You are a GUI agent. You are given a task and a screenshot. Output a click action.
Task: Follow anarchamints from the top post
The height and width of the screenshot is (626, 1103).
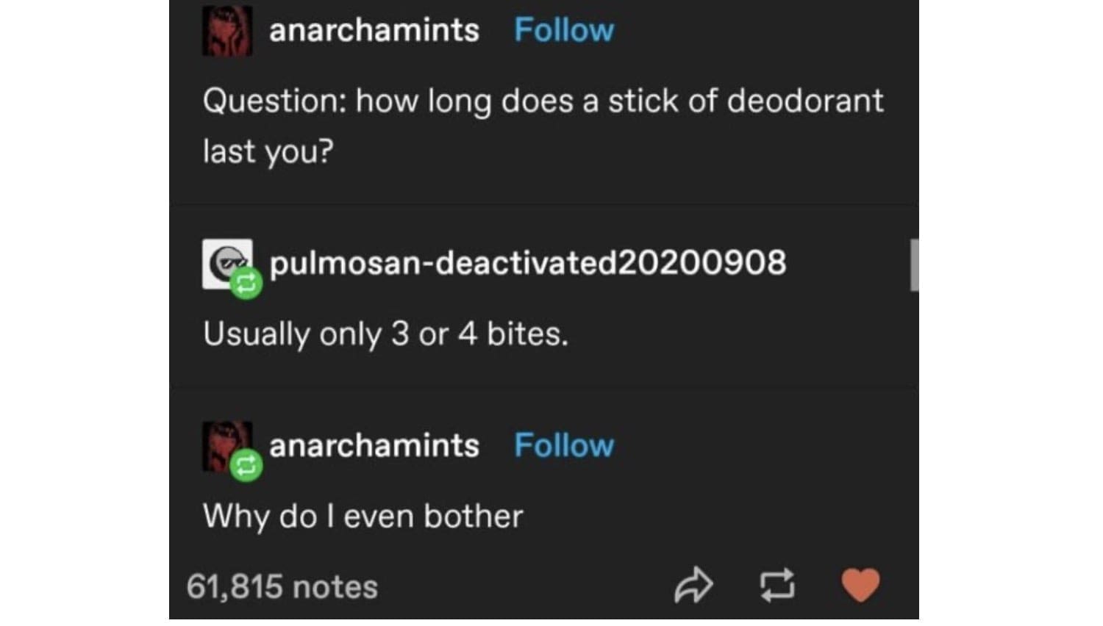point(564,30)
